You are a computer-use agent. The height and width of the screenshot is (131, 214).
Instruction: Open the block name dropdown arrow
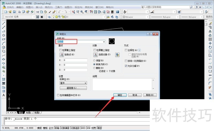point(104,42)
